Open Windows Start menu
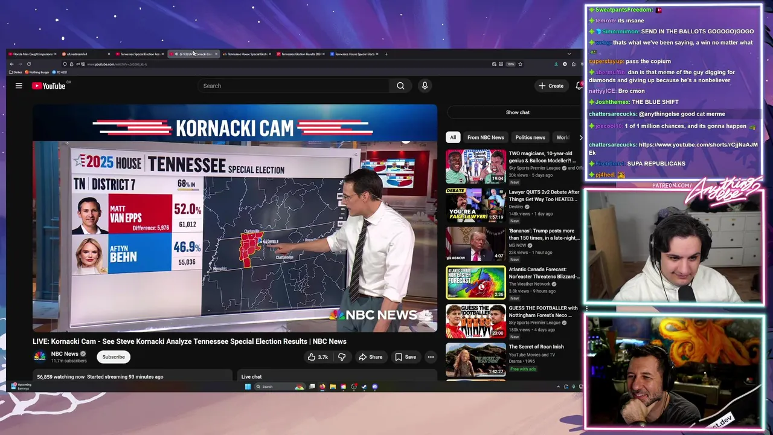The height and width of the screenshot is (435, 773). coord(248,387)
